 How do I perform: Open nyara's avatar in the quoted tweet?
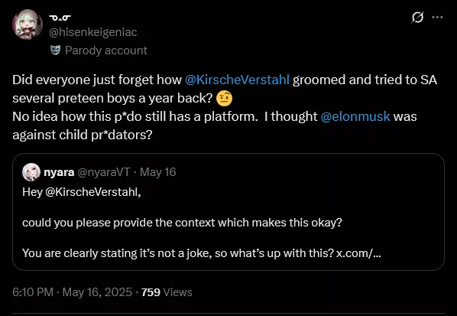point(31,172)
